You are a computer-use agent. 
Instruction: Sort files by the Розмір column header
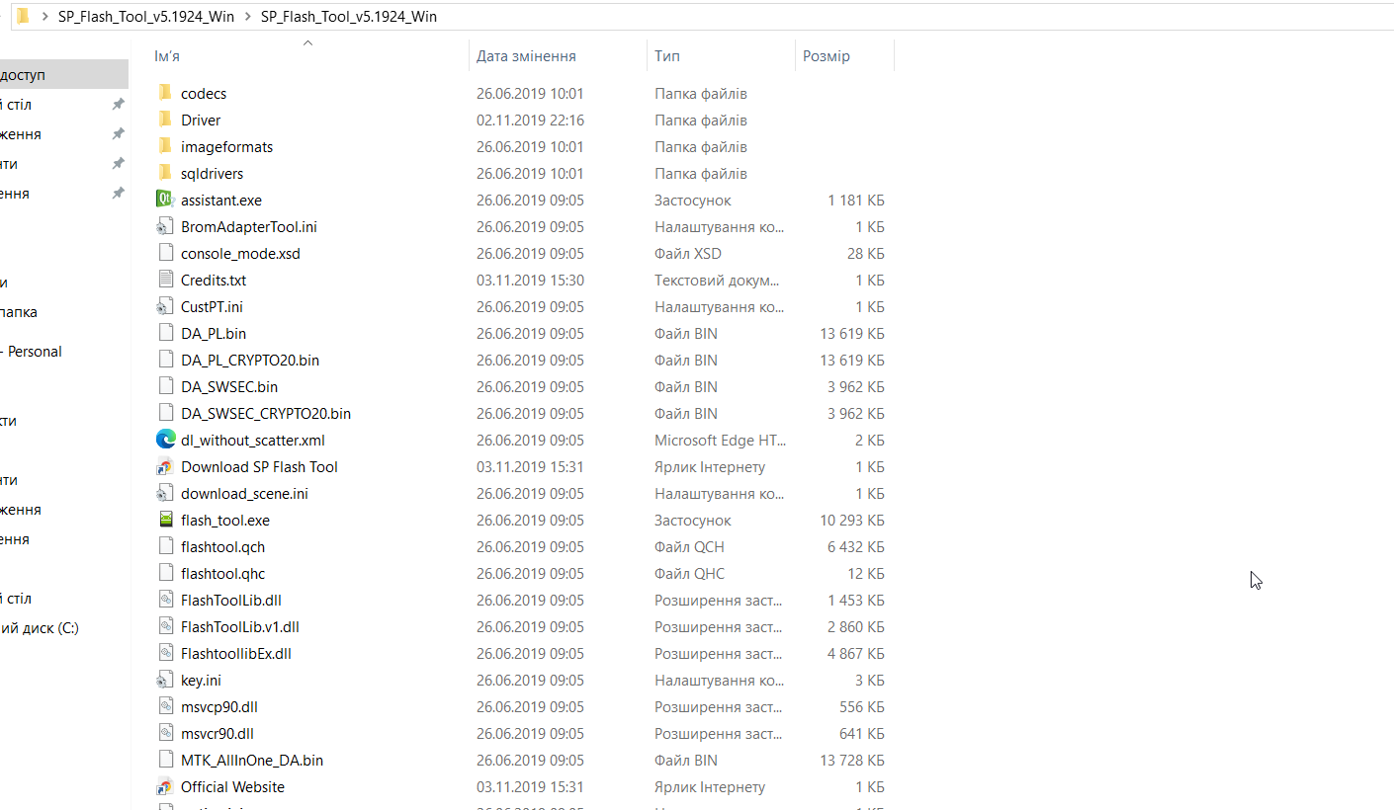827,56
